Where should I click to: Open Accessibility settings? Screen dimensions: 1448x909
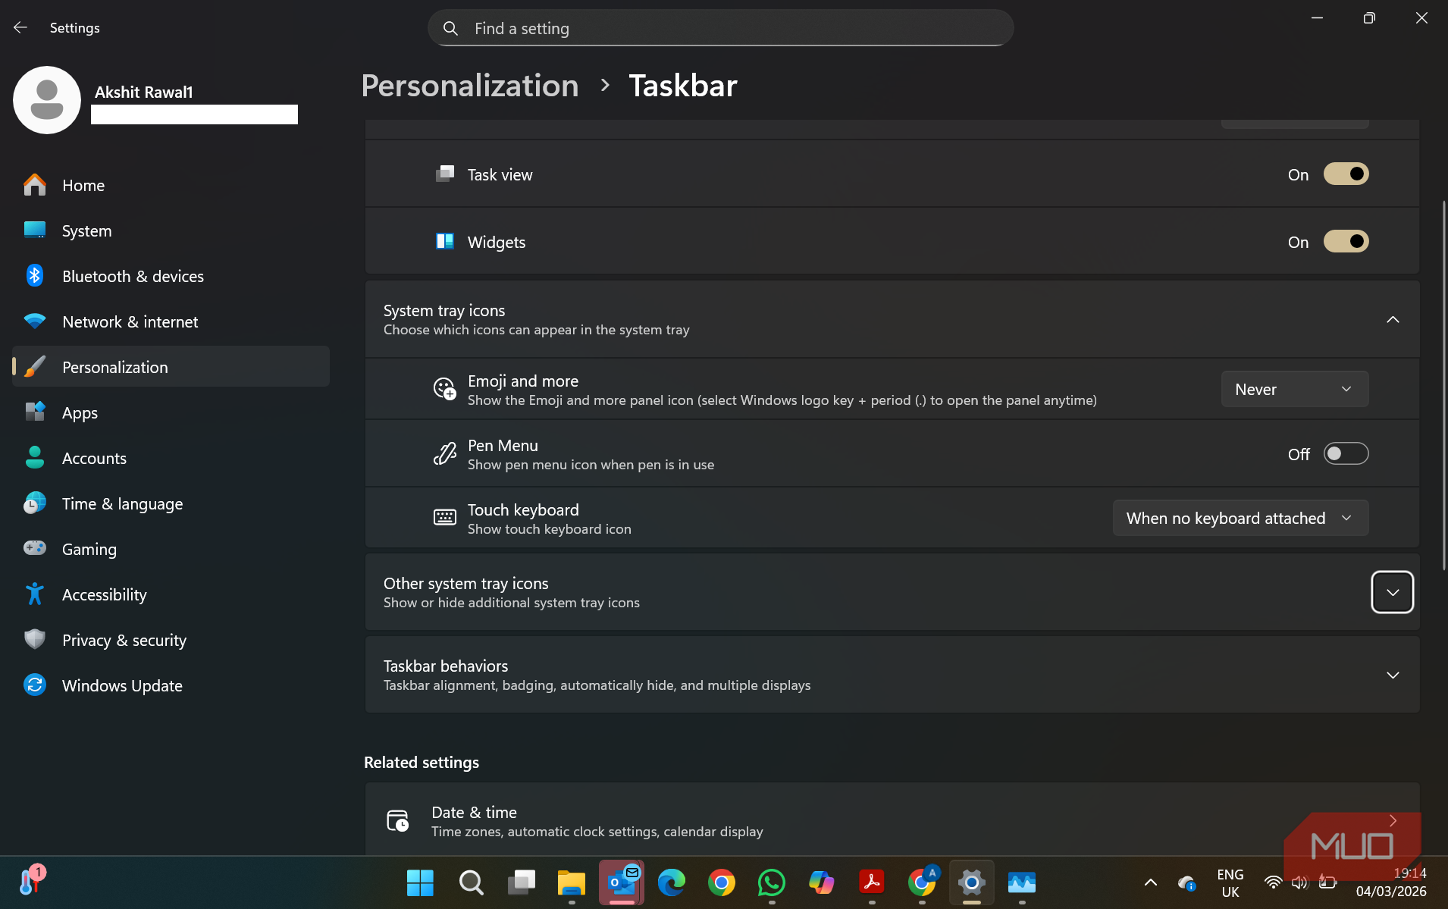click(x=171, y=594)
